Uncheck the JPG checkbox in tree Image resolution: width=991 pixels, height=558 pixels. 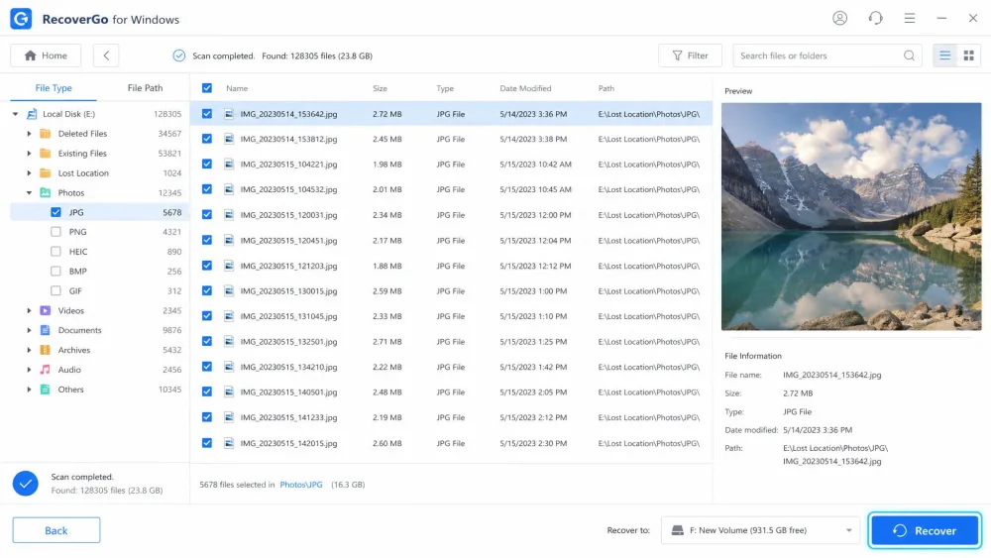pos(55,212)
